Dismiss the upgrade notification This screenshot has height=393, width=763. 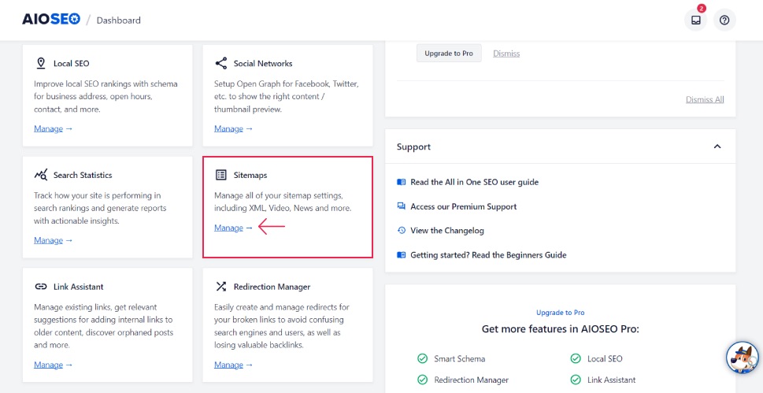pyautogui.click(x=506, y=54)
